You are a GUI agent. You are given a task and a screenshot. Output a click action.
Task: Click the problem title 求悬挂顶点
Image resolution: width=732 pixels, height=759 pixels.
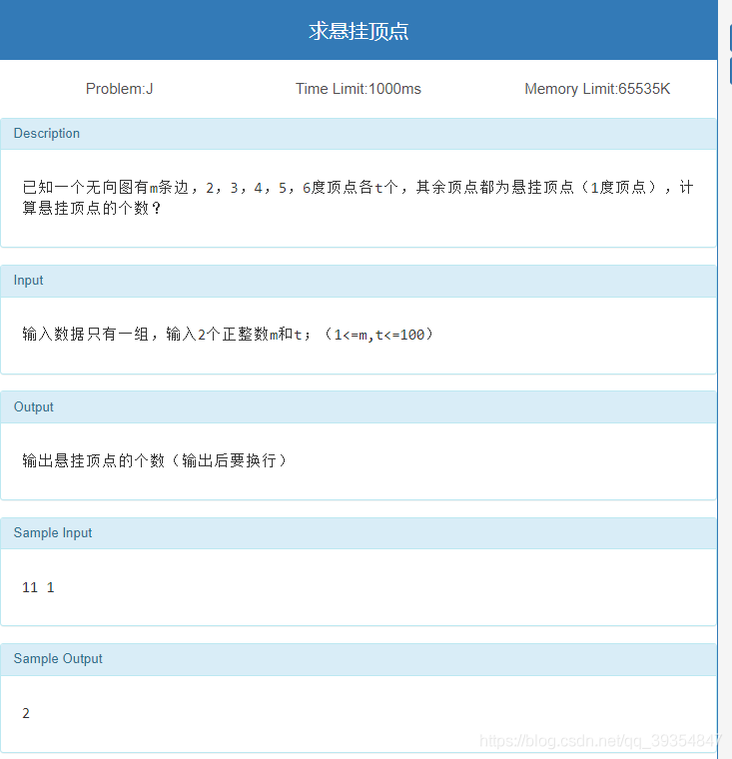(359, 31)
